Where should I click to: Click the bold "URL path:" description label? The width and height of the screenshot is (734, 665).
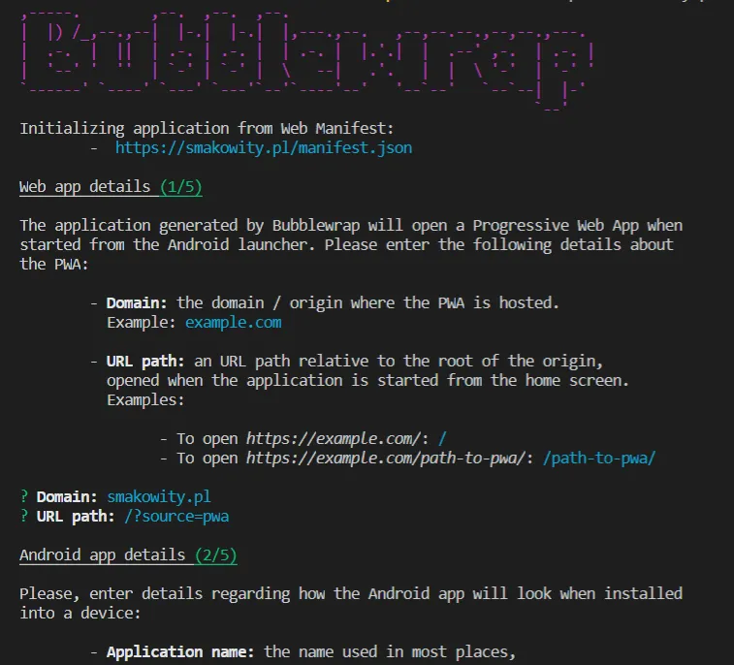145,362
